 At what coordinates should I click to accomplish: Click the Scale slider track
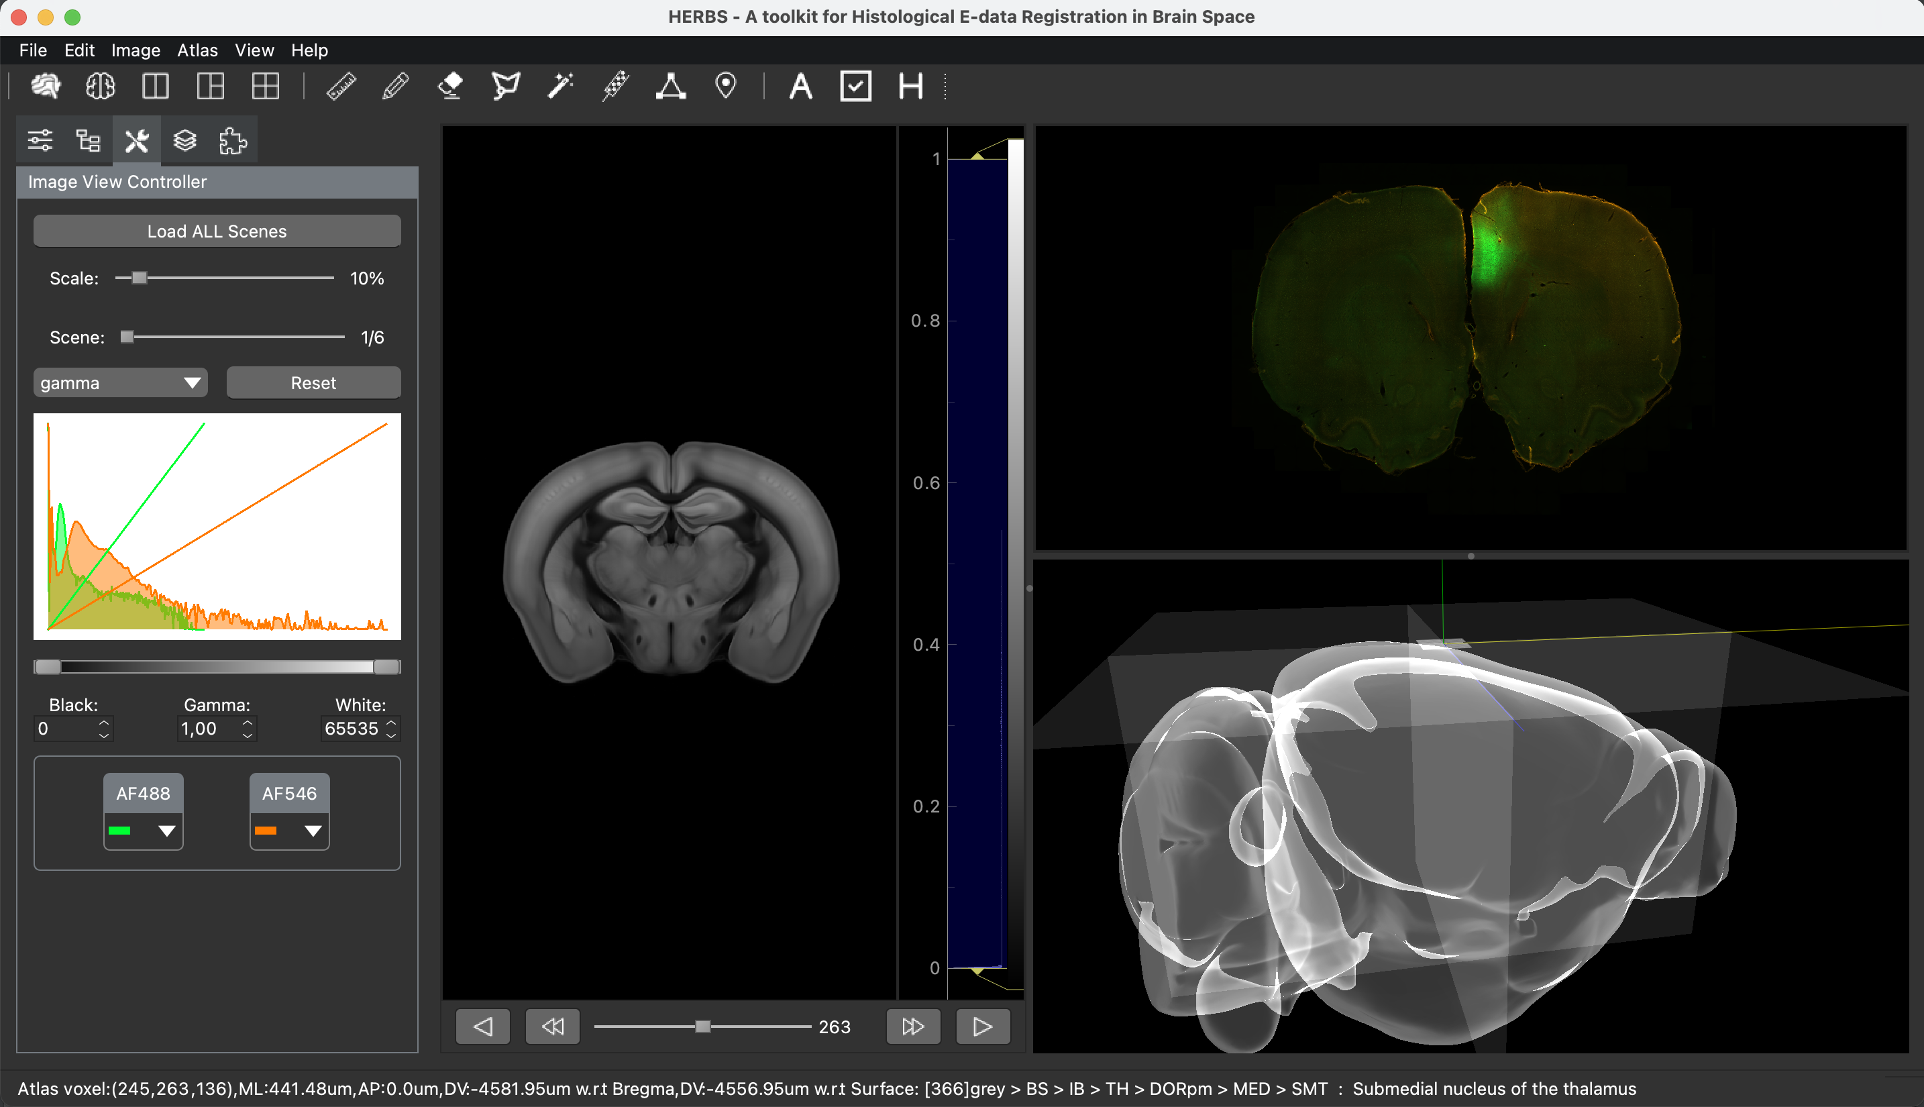[x=244, y=278]
